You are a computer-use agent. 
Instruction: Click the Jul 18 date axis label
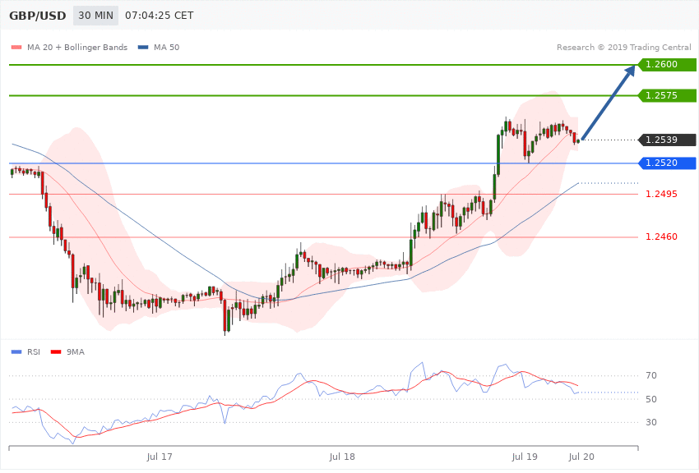coord(342,457)
